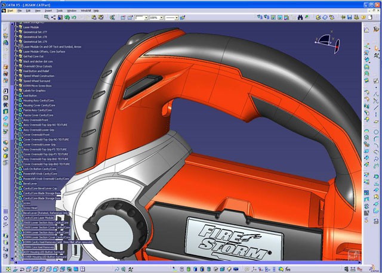Screen dimensions: 382x273
Task: Click the node icon beside Laser Module
Action: point(20,27)
